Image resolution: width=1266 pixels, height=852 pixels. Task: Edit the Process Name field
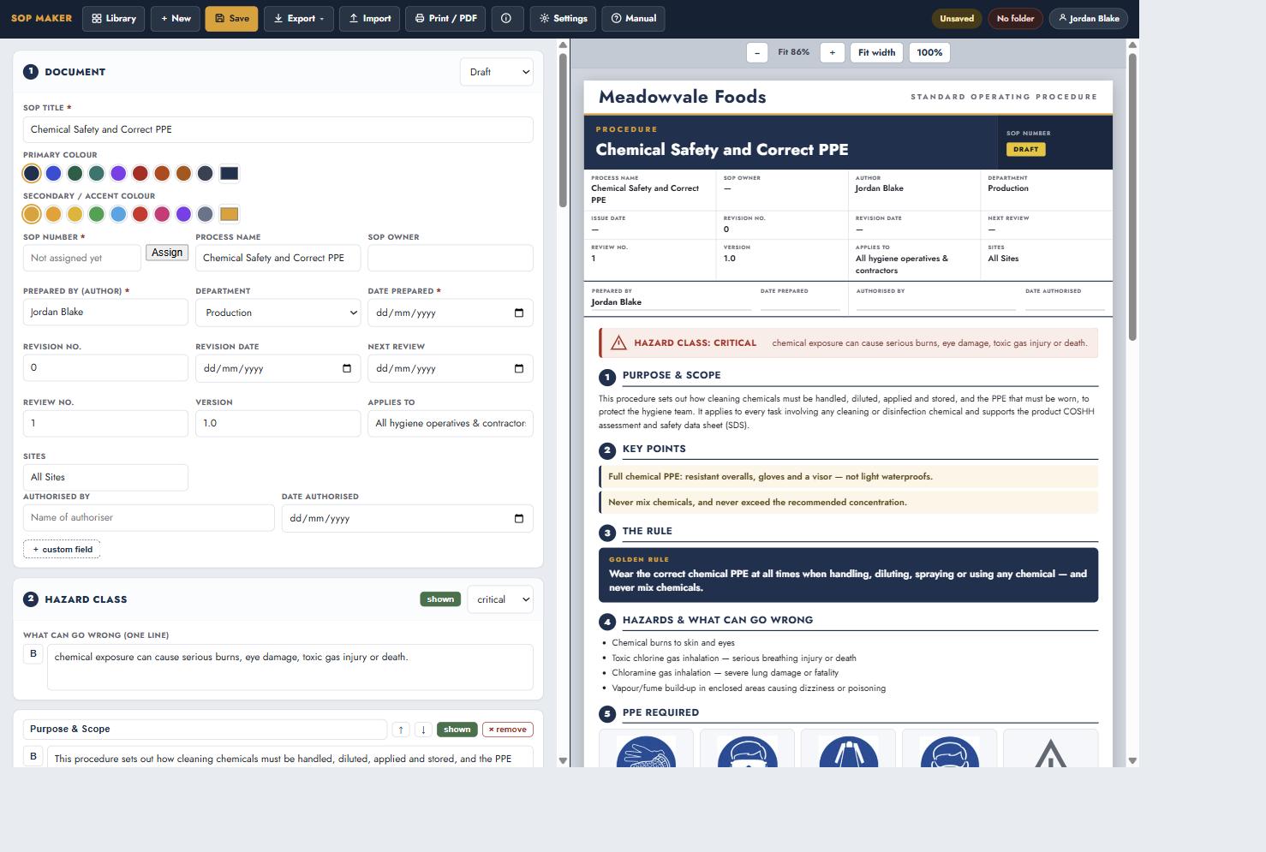click(x=278, y=258)
